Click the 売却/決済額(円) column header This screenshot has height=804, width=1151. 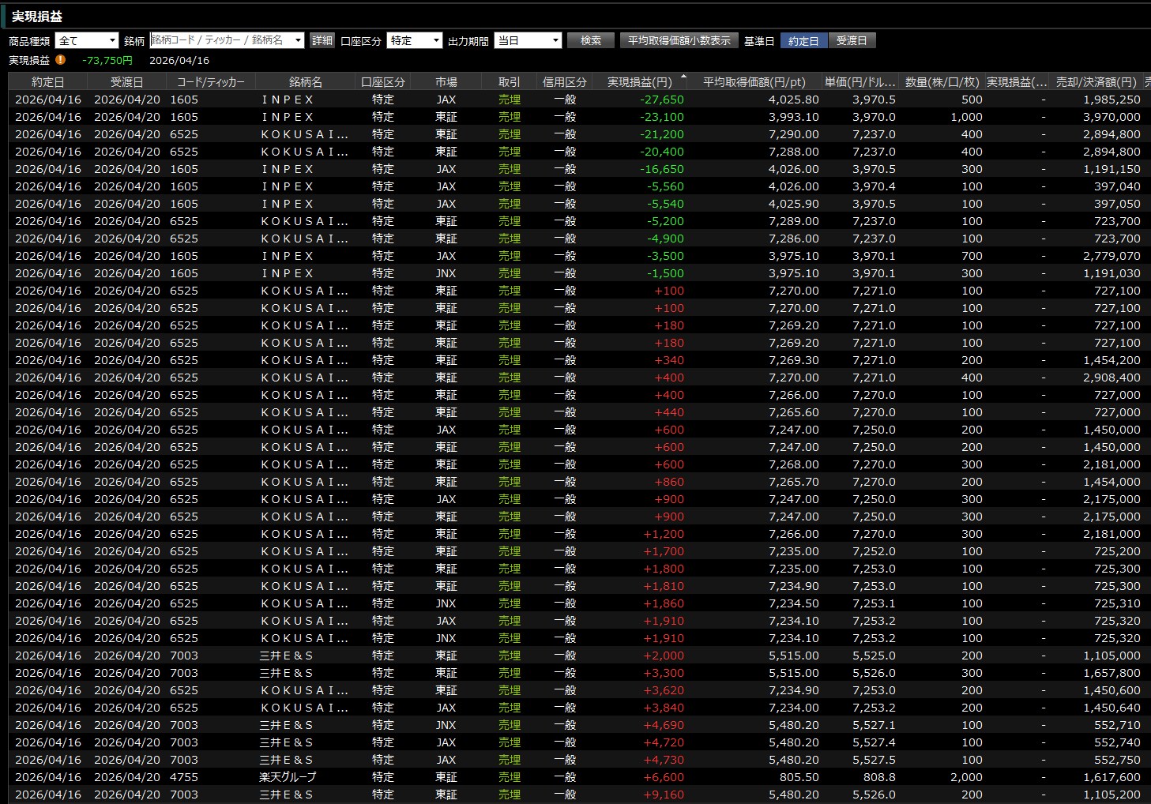1096,82
